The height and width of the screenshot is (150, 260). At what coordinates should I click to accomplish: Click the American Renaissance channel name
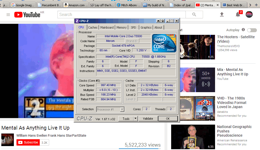(232, 140)
